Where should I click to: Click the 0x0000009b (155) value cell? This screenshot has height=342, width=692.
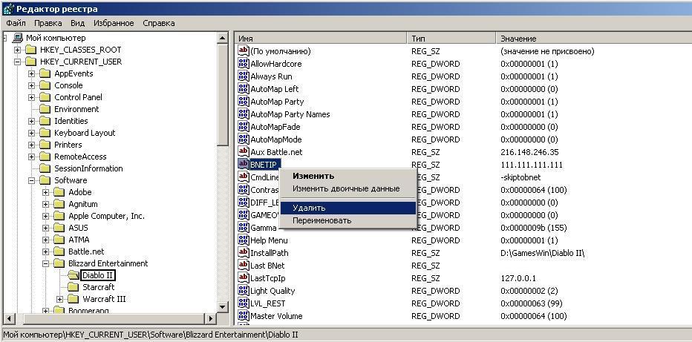(534, 228)
